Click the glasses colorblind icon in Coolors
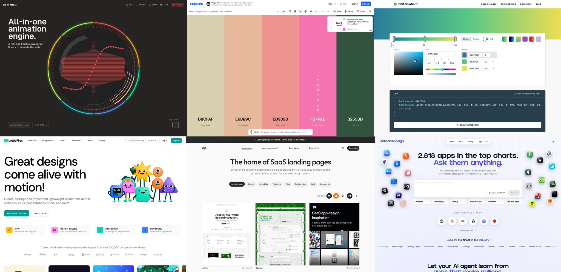Screen dimensions: 561x272 tap(311, 12)
